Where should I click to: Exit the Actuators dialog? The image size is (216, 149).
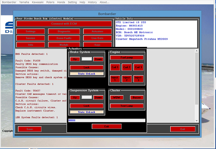pyautogui.click(x=107, y=126)
